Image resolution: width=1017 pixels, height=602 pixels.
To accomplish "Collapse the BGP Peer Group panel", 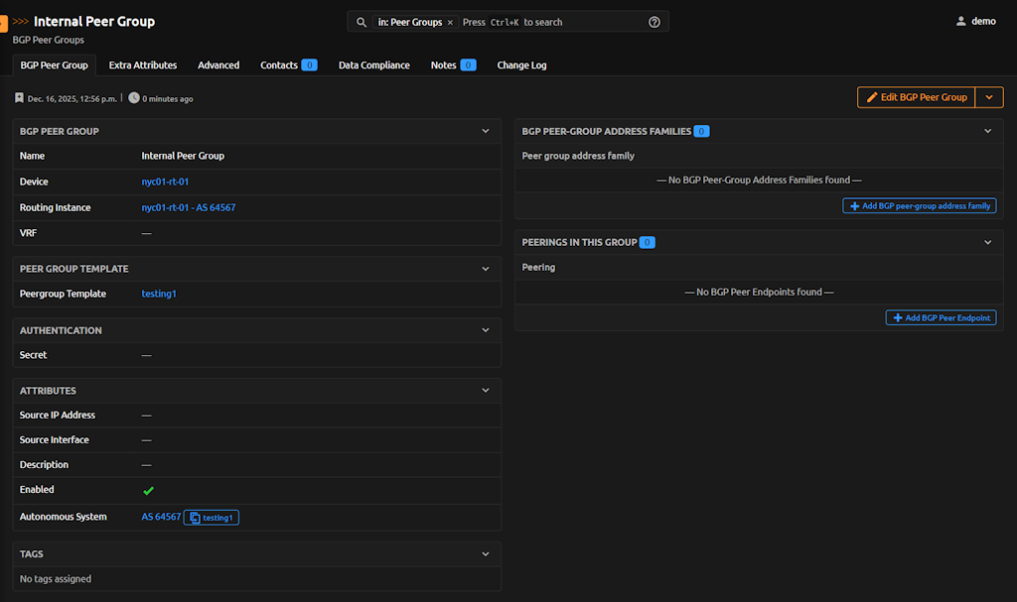I will coord(486,131).
